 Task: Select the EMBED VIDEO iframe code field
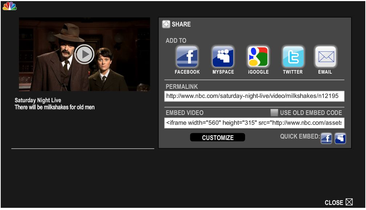pyautogui.click(x=254, y=123)
